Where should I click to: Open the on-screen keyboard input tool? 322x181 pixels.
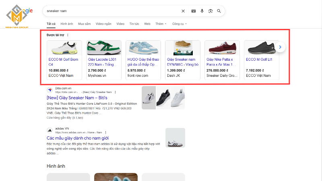tap(194, 11)
